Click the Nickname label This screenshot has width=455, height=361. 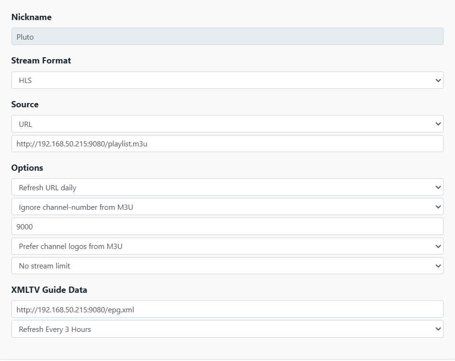tap(31, 17)
